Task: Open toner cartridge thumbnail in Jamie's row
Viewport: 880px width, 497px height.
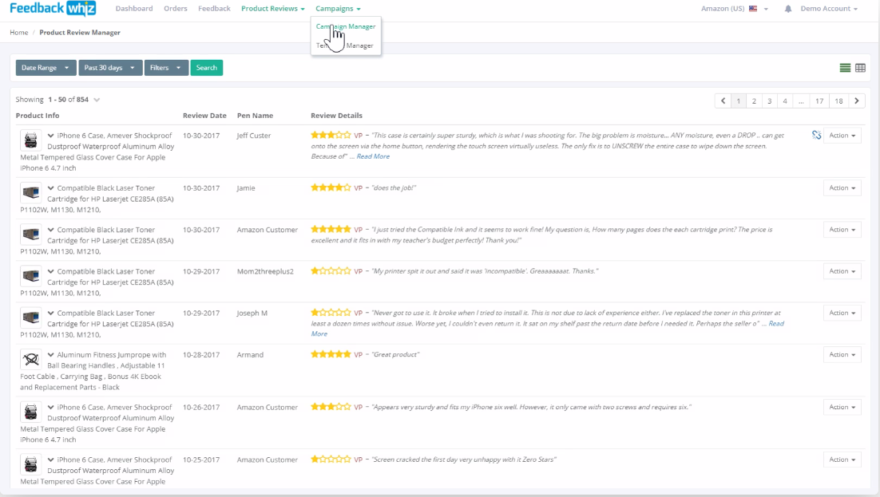Action: [31, 192]
